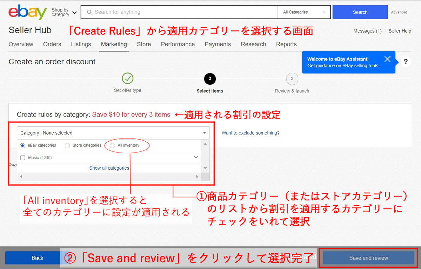The width and height of the screenshot is (421, 269).
Task: Click Show all categories link
Action: [x=109, y=168]
